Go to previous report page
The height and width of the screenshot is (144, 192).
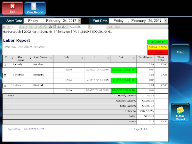pyautogui.click(x=8, y=27)
